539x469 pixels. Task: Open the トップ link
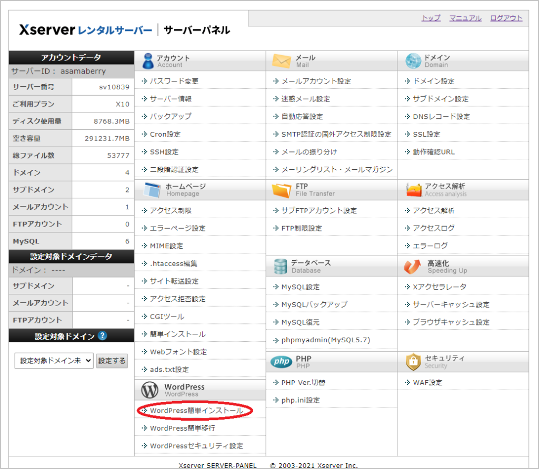pyautogui.click(x=431, y=18)
